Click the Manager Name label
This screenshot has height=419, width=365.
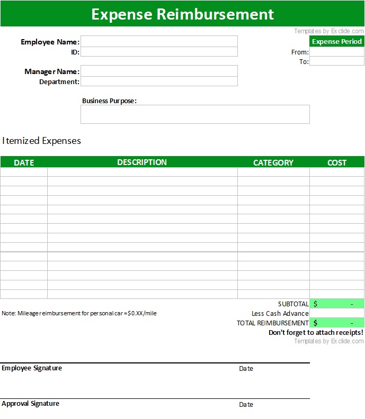point(52,71)
